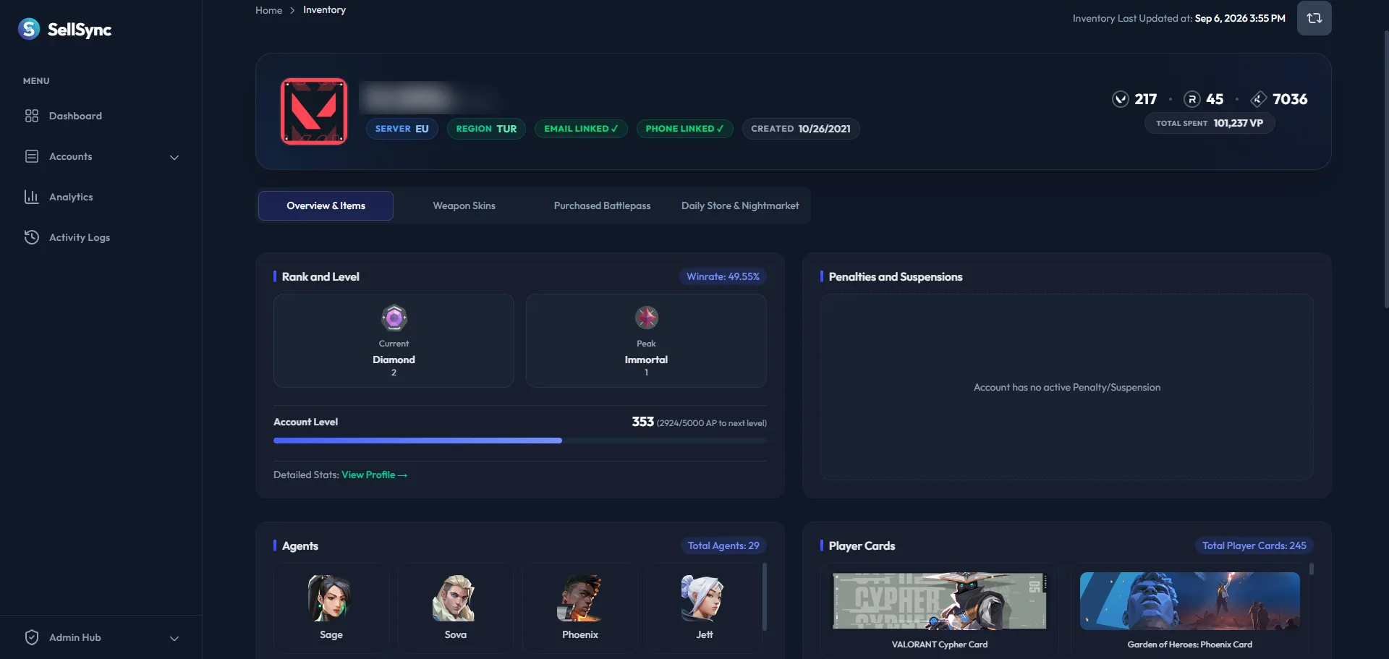Click the EMAIL LINKED badge
1389x659 pixels.
pyautogui.click(x=581, y=129)
